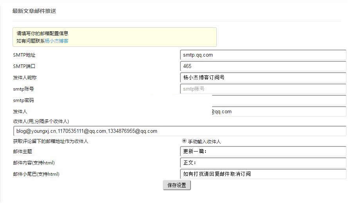Image resolution: width=351 pixels, height=207 pixels.
Task: Click the smtp密码 label
Action: click(x=23, y=100)
